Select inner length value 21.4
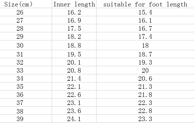The height and width of the screenshot is (123, 194). tap(74, 79)
